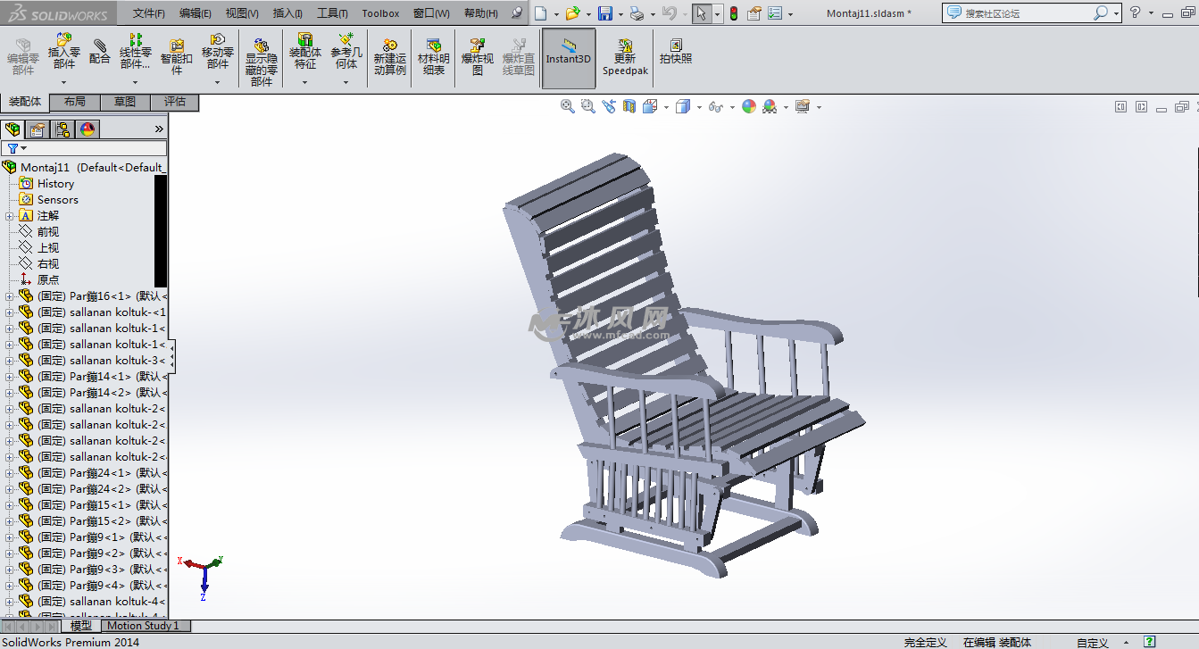Screen dimensions: 1199x649
Task: Switch to the Motion Study 1 tab
Action: 145,625
